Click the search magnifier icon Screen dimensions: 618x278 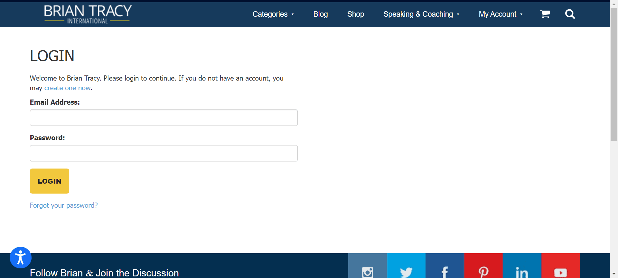570,14
